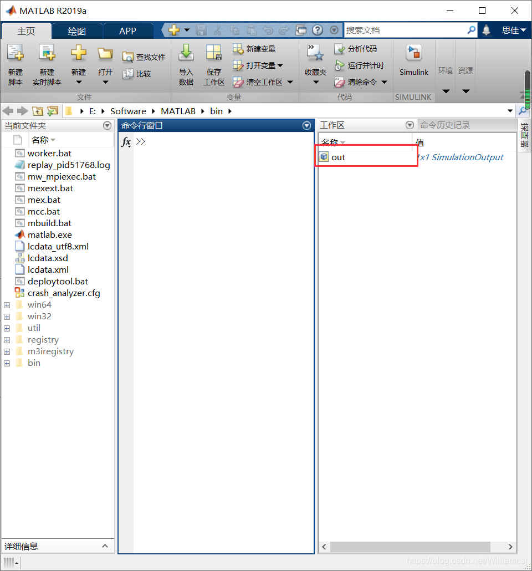Click the up one level folder icon

[x=38, y=111]
